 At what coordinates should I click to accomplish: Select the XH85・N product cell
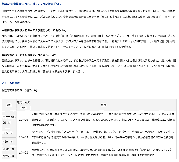(9, 149)
